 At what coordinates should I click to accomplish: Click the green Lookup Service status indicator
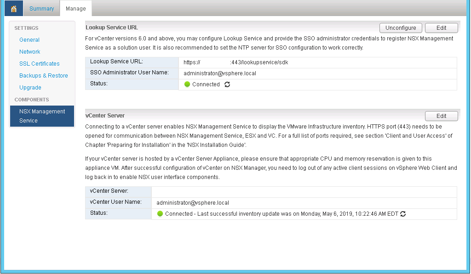187,84
